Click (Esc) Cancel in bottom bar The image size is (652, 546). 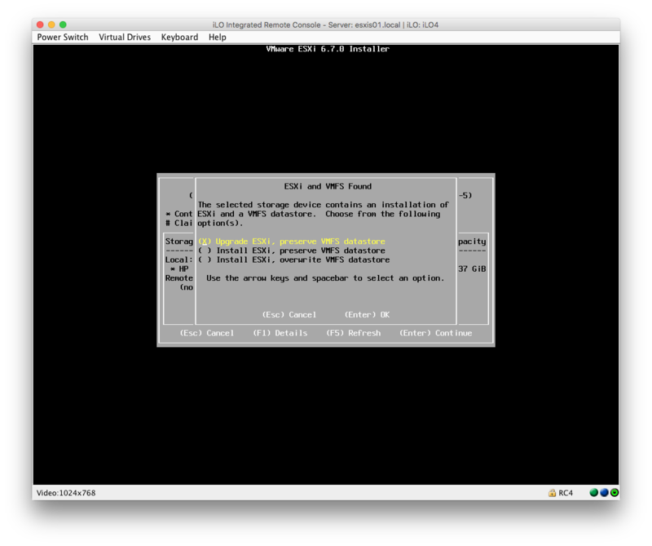(207, 333)
